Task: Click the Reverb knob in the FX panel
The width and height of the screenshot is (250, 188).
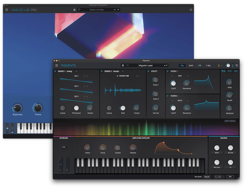Action: (x=229, y=95)
